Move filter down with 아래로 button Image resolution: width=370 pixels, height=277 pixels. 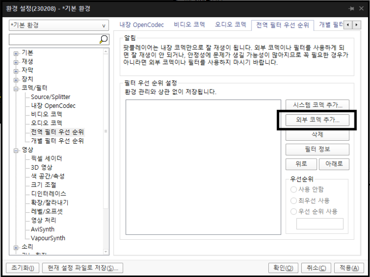[334, 164]
